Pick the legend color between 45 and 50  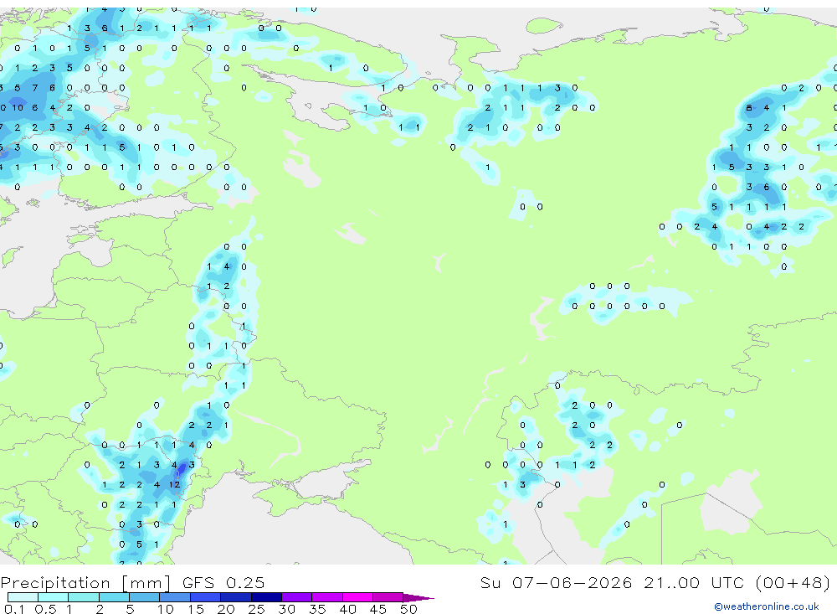point(388,597)
